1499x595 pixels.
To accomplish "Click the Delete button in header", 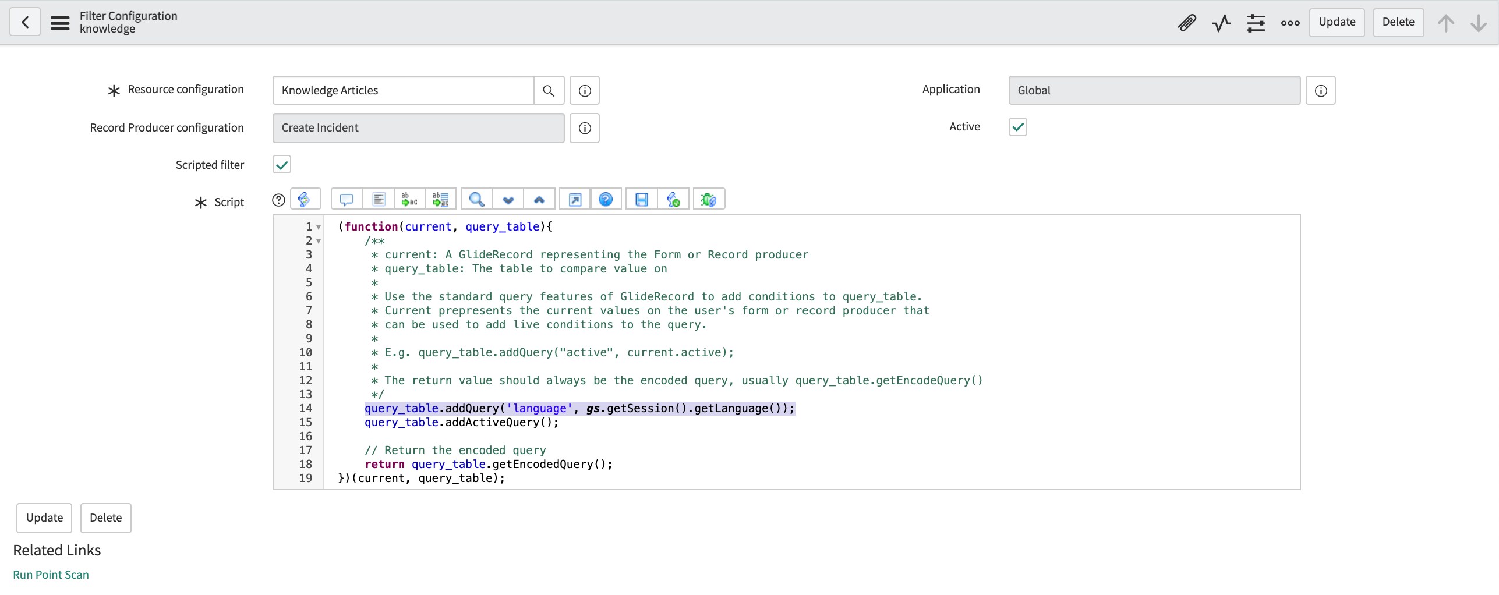I will point(1398,22).
